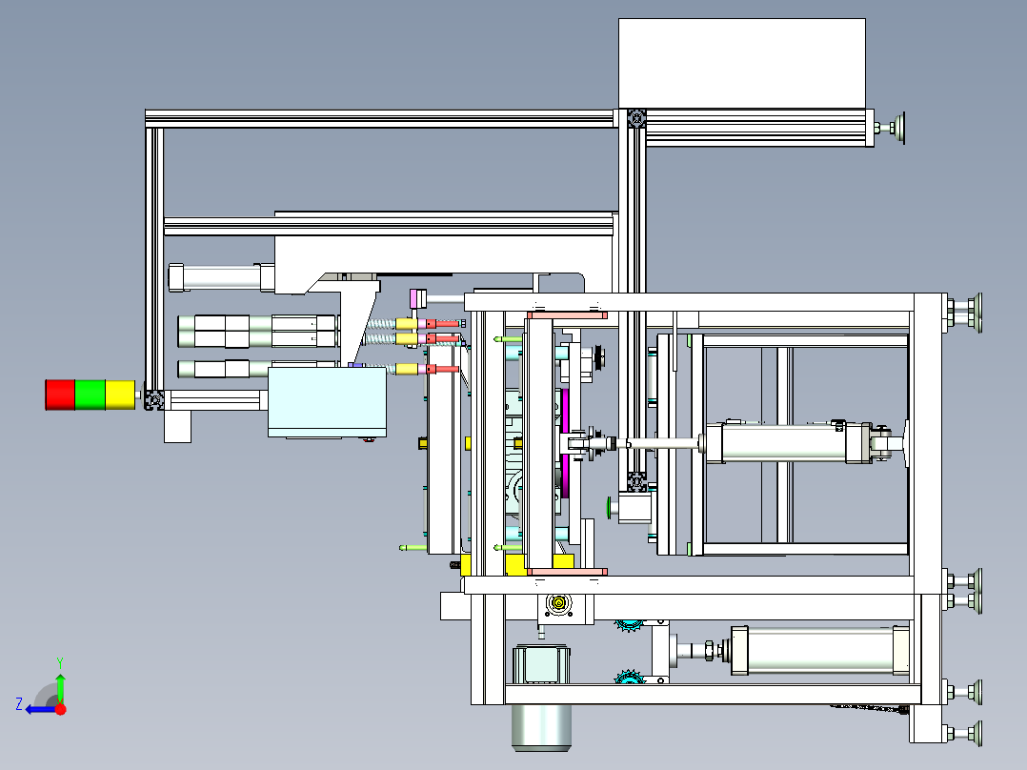1027x770 pixels.
Task: Select the yellow block at frame bottom left
Action: click(466, 565)
